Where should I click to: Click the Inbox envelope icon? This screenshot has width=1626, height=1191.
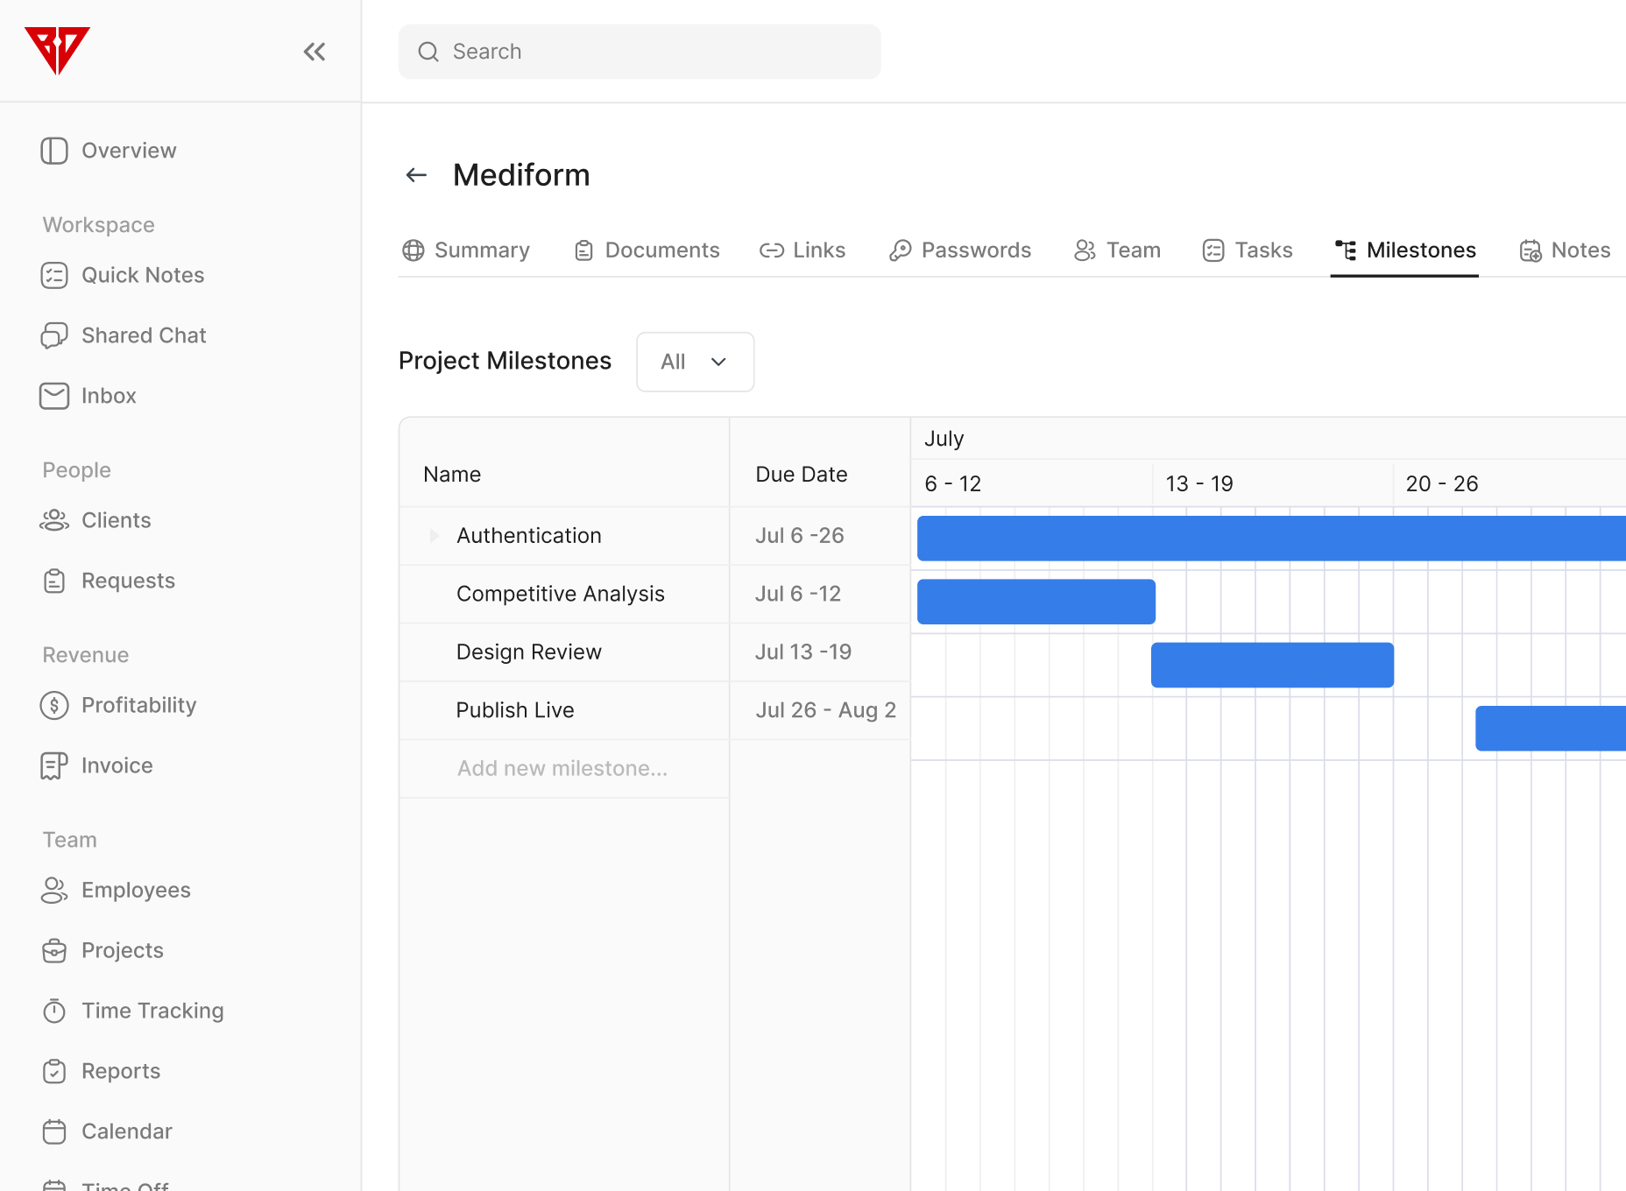tap(54, 396)
